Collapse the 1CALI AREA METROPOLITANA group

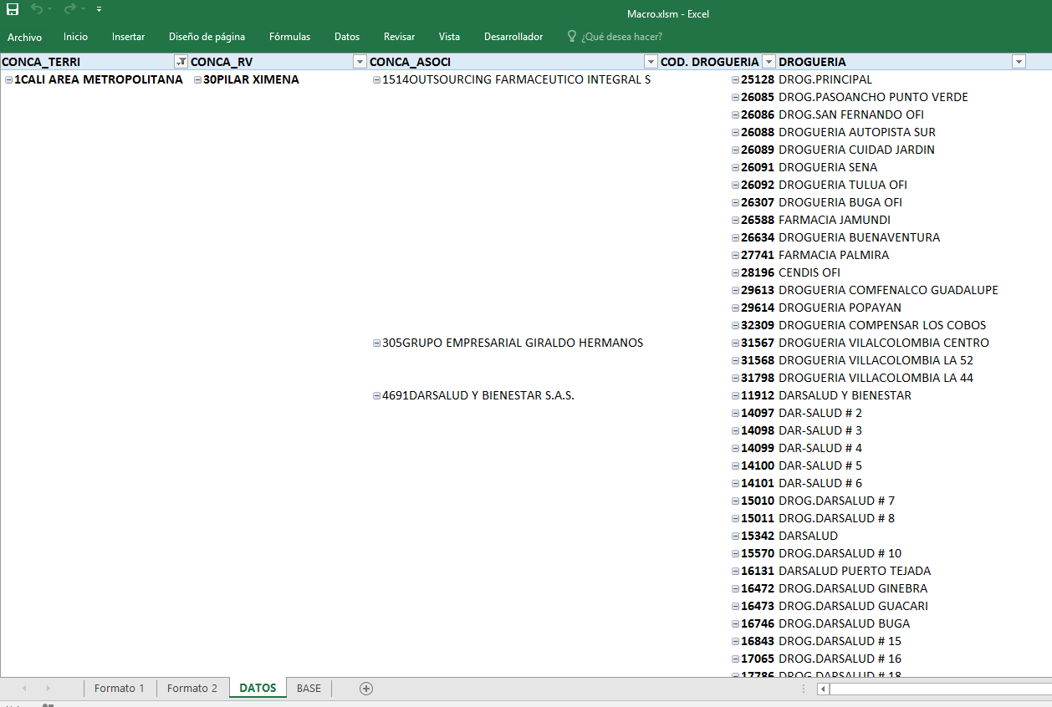(x=8, y=80)
